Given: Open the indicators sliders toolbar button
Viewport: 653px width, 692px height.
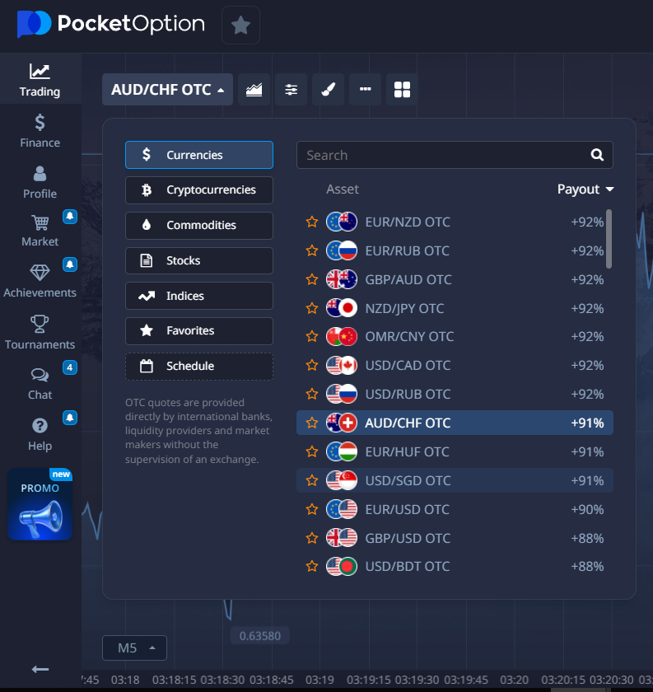Looking at the screenshot, I should click(x=292, y=90).
